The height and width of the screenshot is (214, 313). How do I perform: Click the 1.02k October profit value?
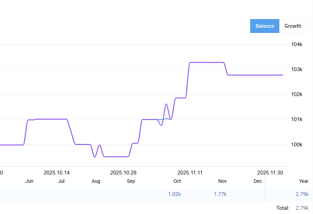(x=174, y=194)
